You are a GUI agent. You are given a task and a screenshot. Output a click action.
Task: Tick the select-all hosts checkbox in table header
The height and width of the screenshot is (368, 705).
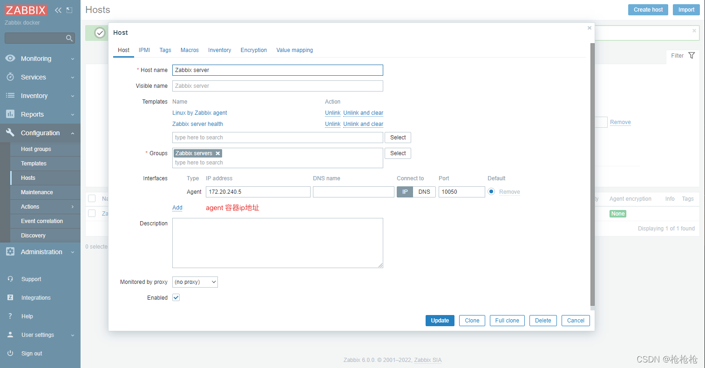tap(92, 198)
